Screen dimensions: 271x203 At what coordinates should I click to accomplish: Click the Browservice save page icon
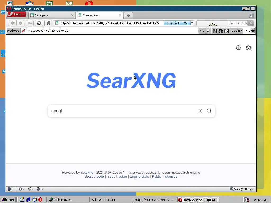[215, 31]
